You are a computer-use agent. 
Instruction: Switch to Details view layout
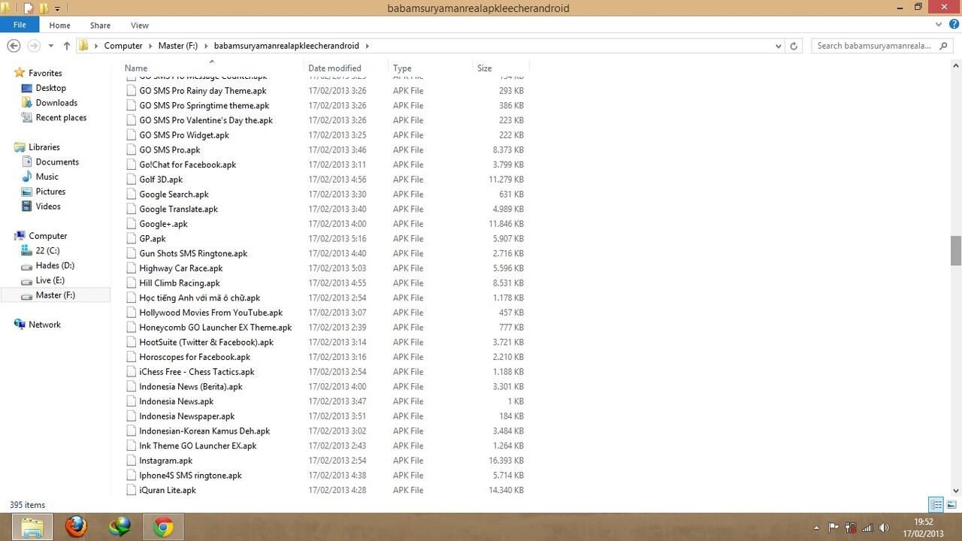(936, 505)
